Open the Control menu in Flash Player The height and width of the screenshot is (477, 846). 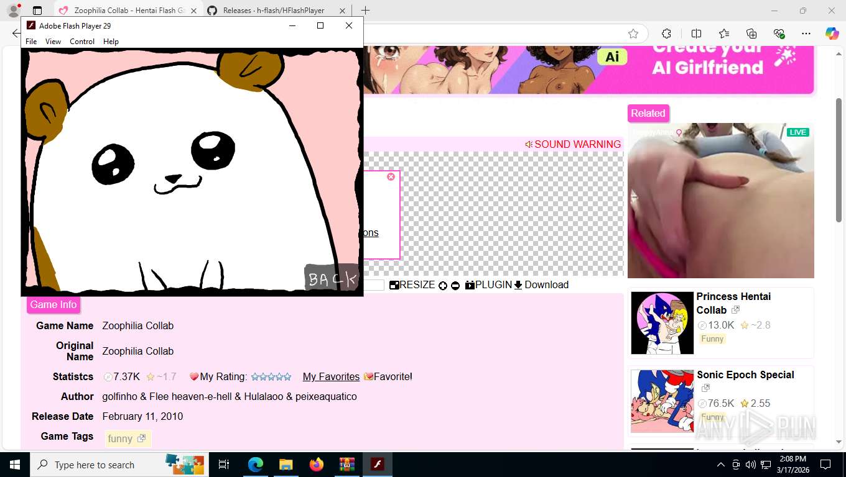point(82,42)
